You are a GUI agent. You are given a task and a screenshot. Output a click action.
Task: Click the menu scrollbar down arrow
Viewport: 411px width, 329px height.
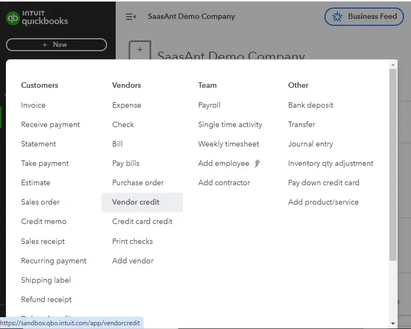point(393,323)
